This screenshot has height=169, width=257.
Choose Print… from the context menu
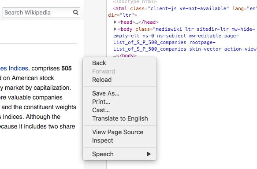(x=101, y=102)
